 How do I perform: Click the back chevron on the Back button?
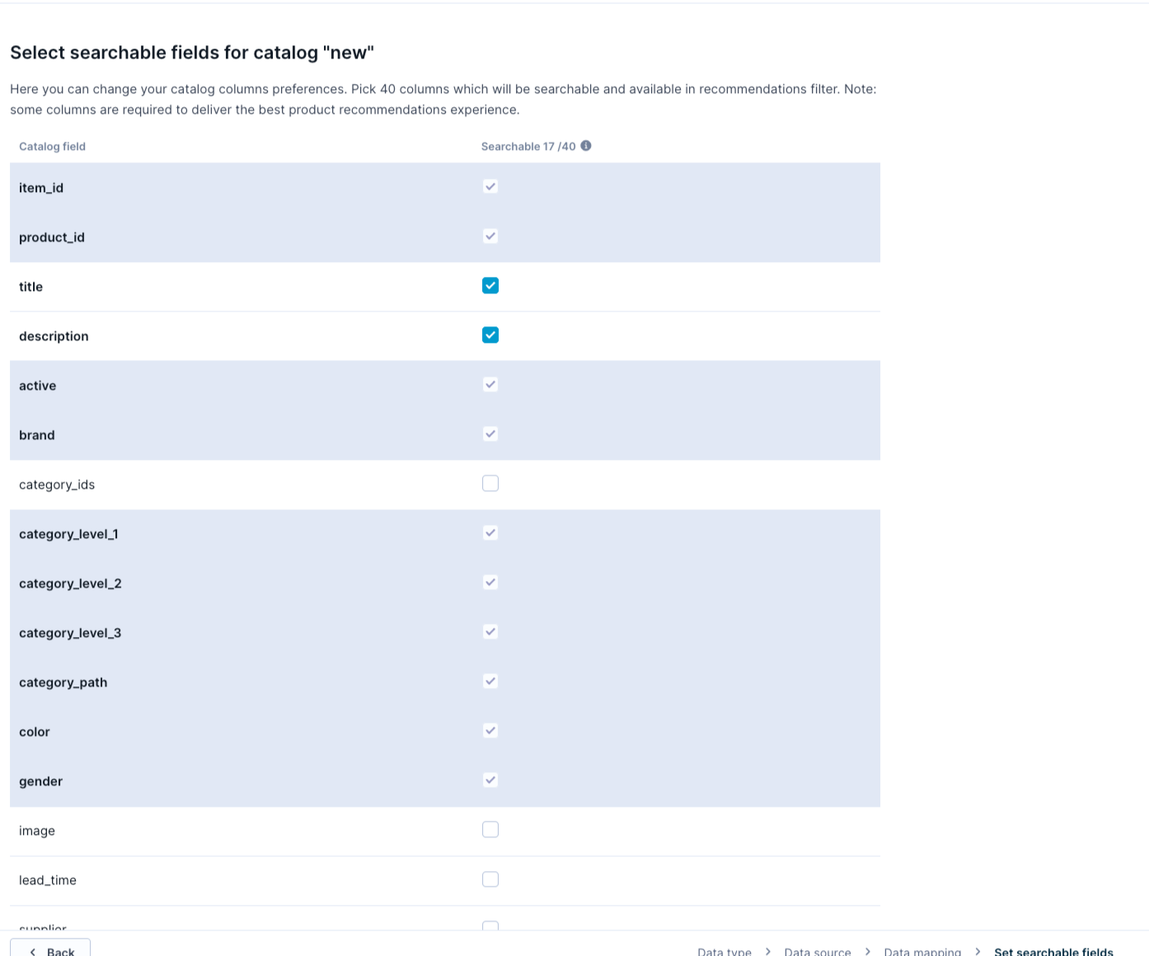coord(32,950)
